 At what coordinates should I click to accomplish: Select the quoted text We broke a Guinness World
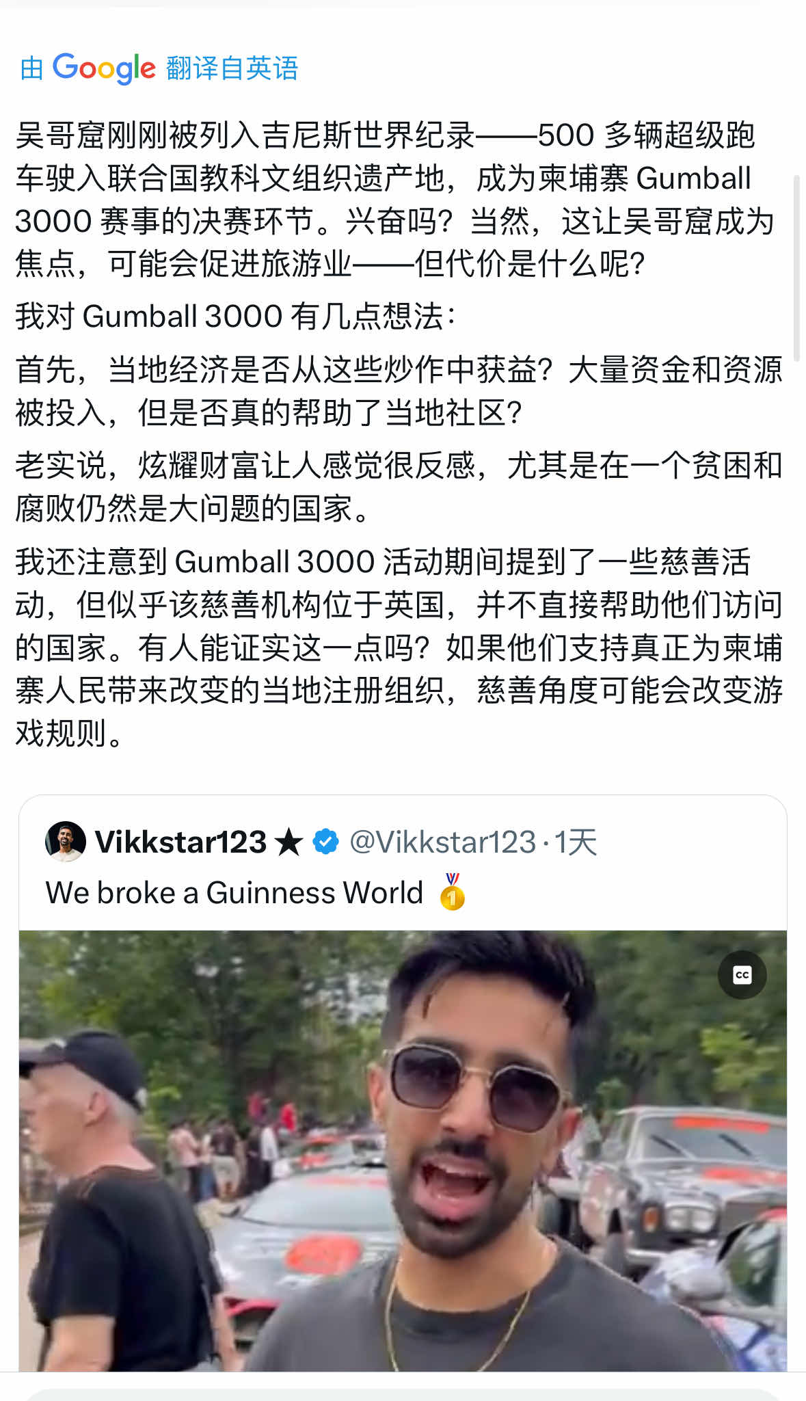[234, 892]
